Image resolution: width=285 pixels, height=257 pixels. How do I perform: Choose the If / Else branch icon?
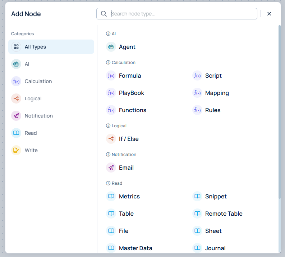pyautogui.click(x=111, y=139)
